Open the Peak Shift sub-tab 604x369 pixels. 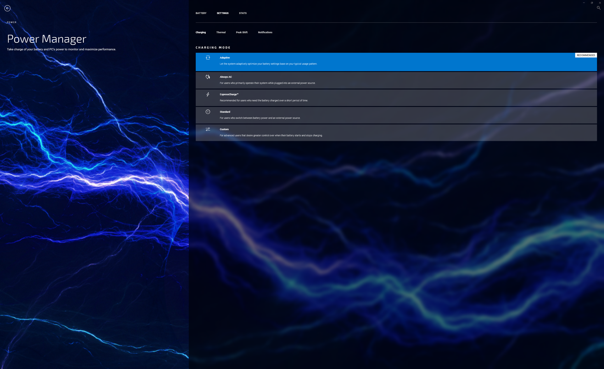(x=242, y=32)
